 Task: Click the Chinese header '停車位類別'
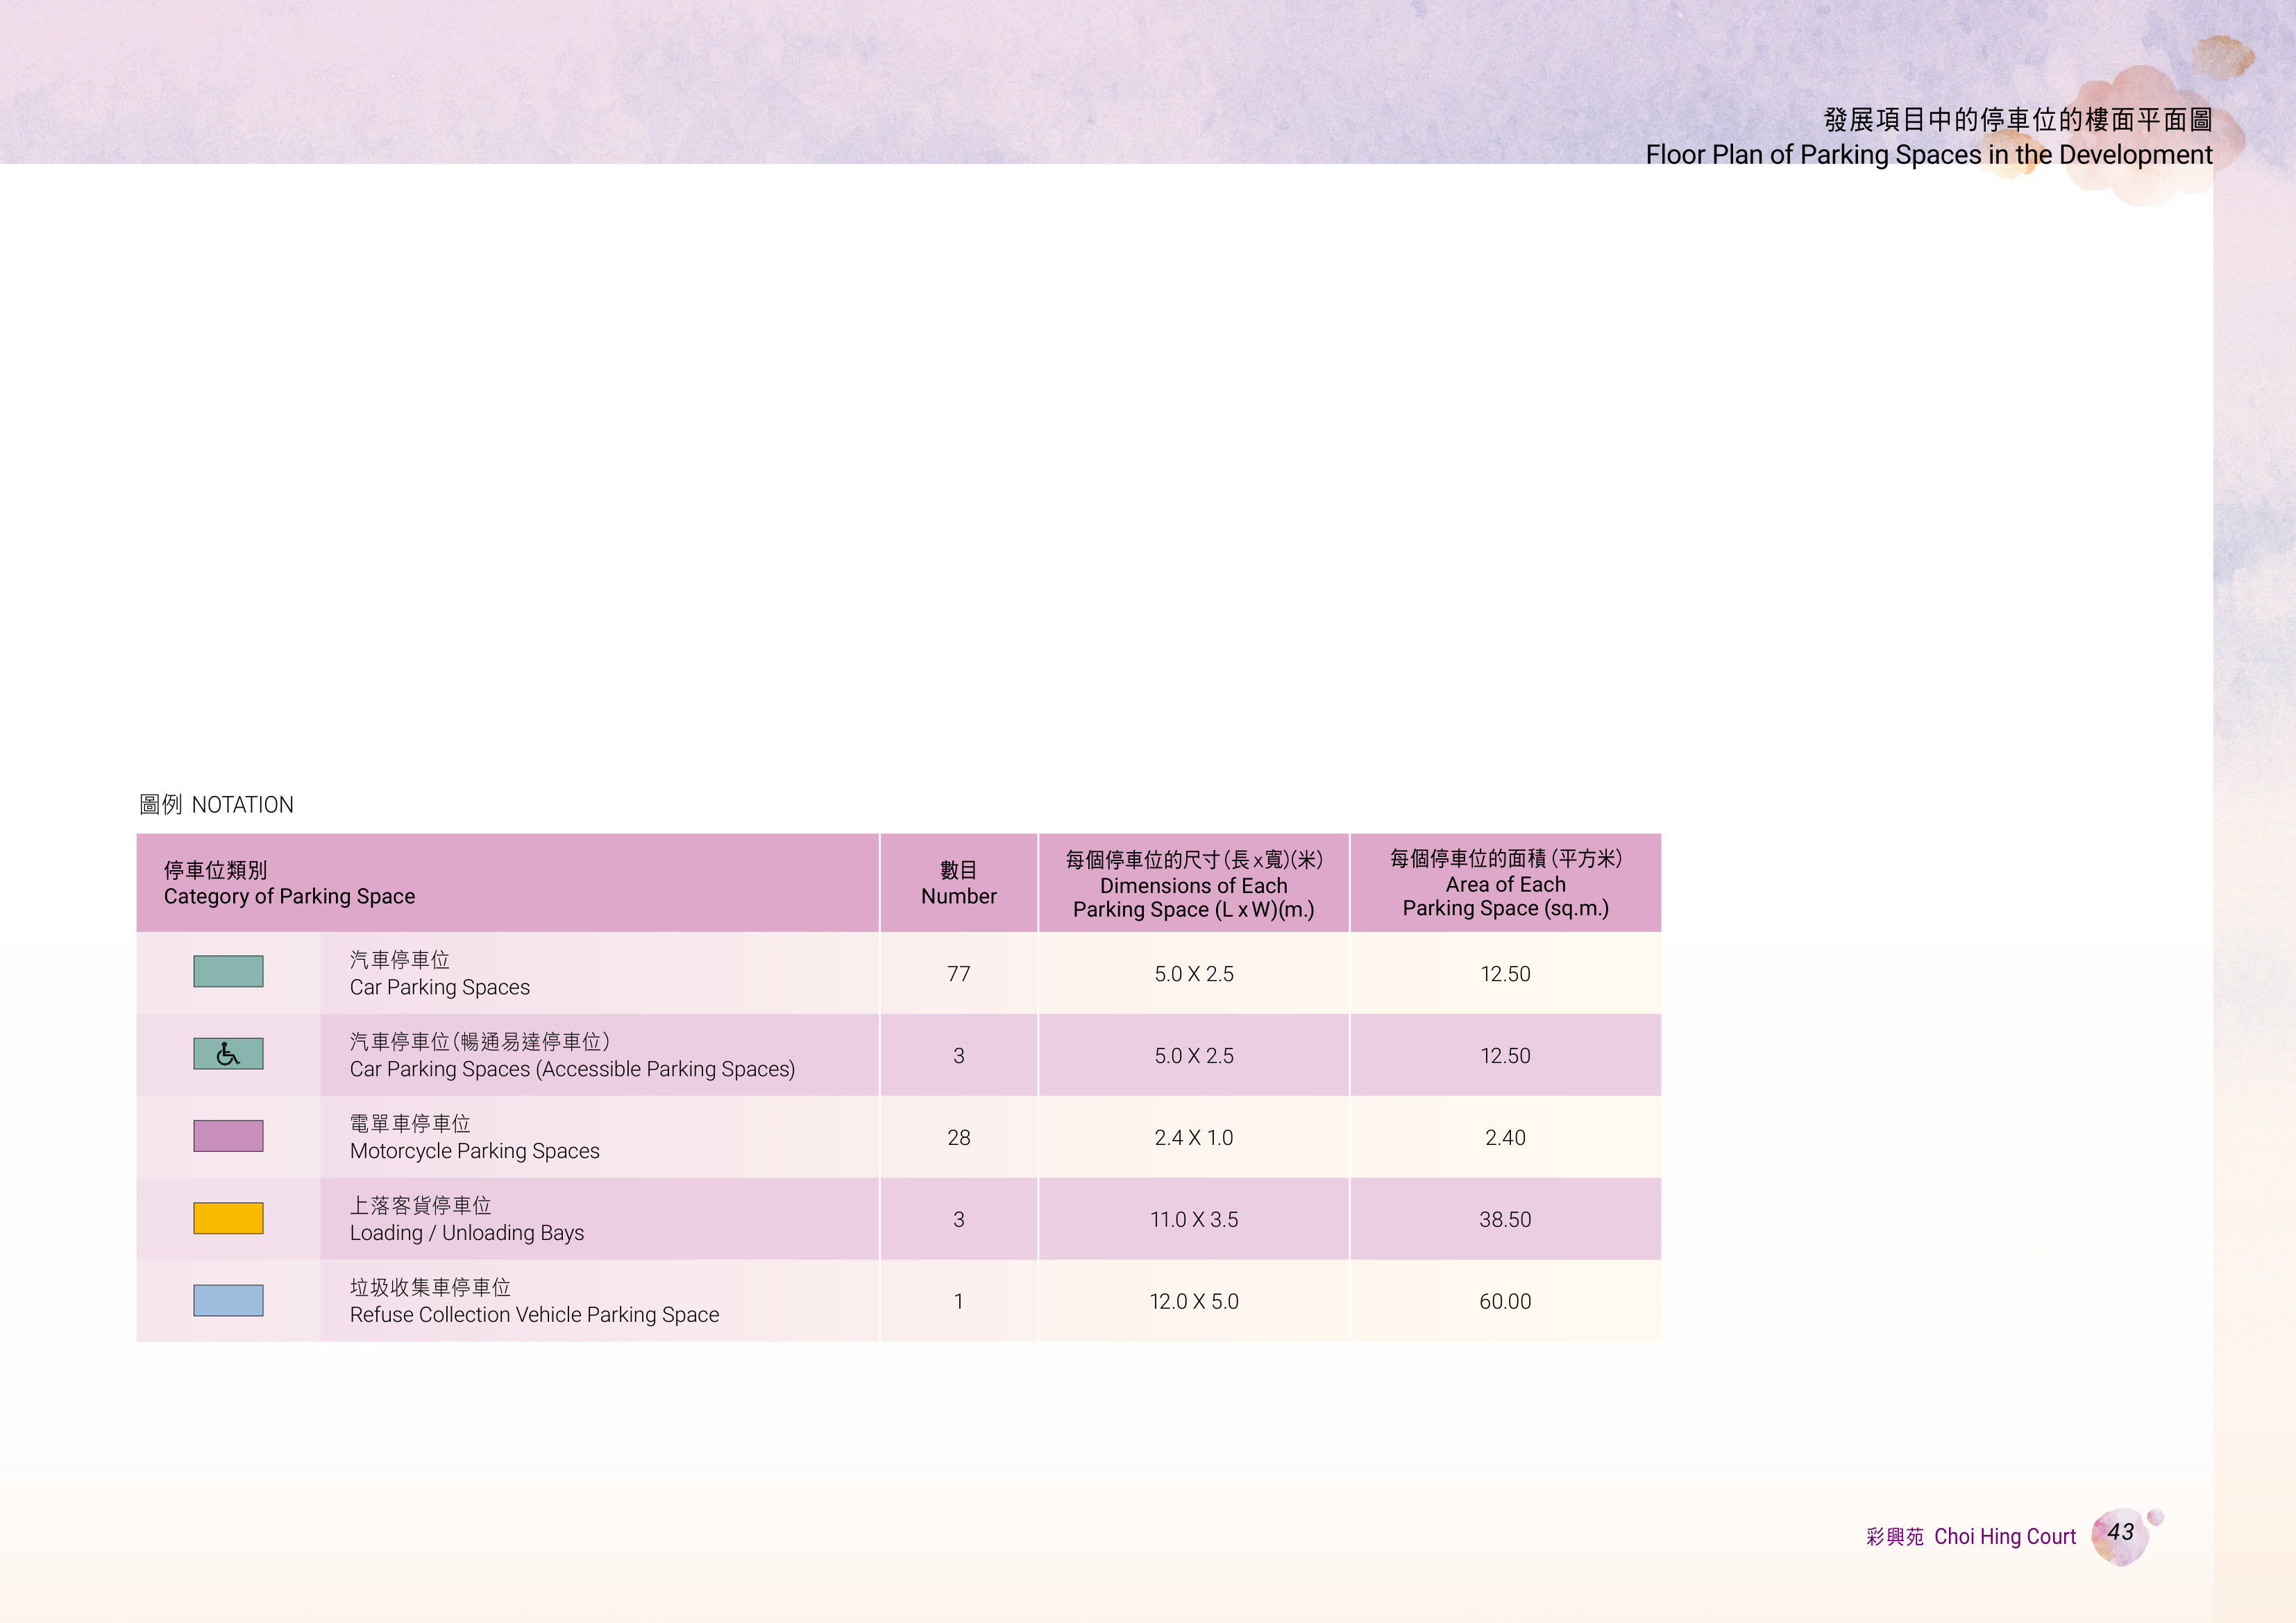click(x=215, y=870)
